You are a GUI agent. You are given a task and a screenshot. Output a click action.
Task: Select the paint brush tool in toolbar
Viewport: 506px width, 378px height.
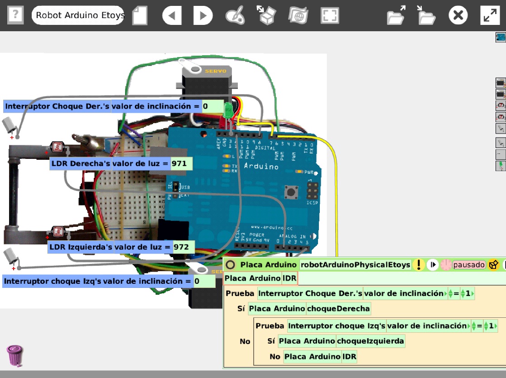click(x=235, y=15)
